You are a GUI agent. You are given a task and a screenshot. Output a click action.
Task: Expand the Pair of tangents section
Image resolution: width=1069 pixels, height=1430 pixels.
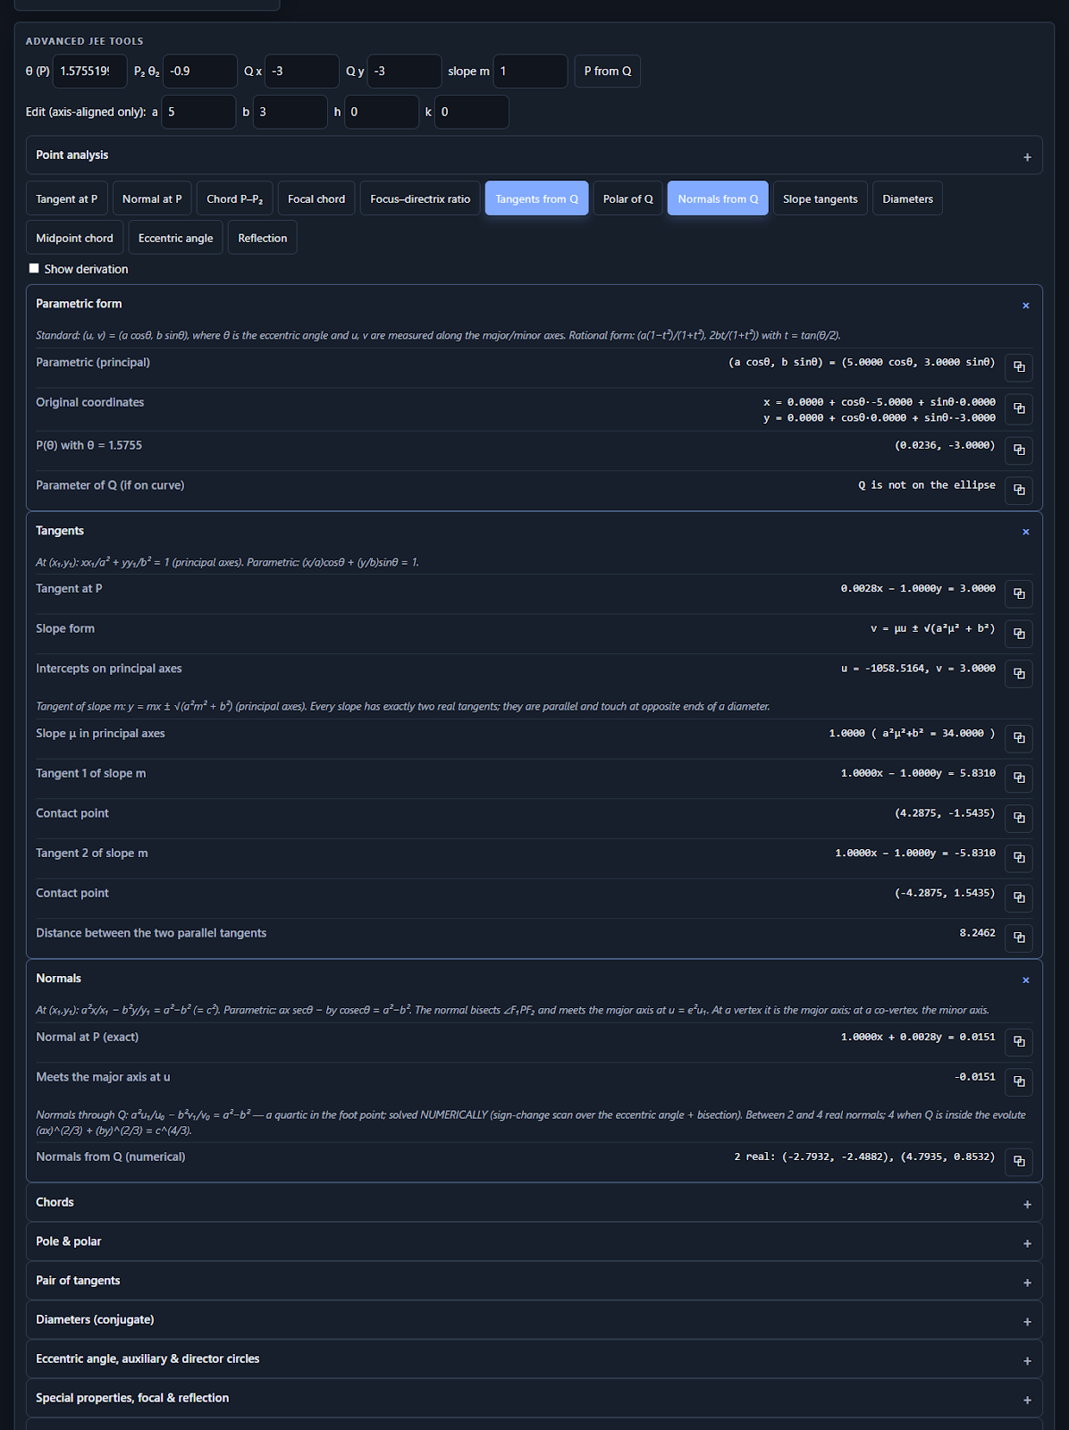(x=534, y=1282)
